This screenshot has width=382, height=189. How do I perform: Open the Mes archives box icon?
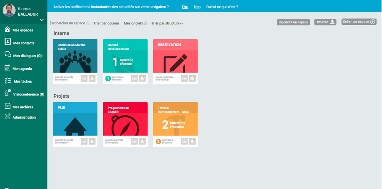7,107
